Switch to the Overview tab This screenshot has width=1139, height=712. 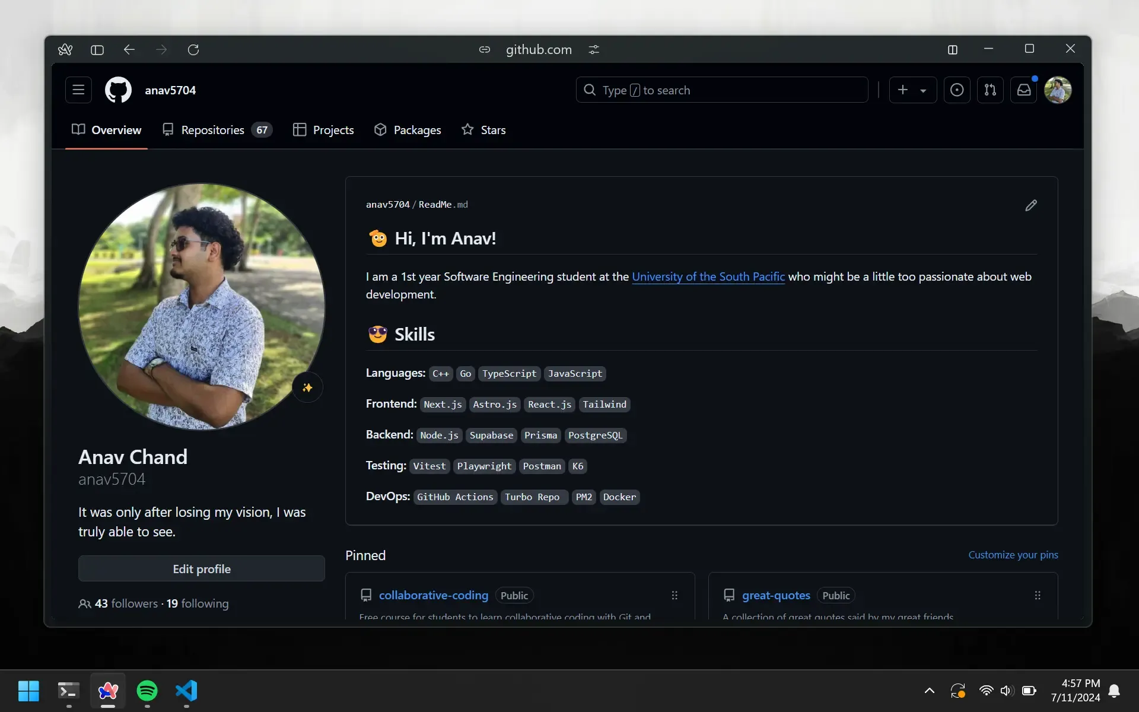click(107, 130)
